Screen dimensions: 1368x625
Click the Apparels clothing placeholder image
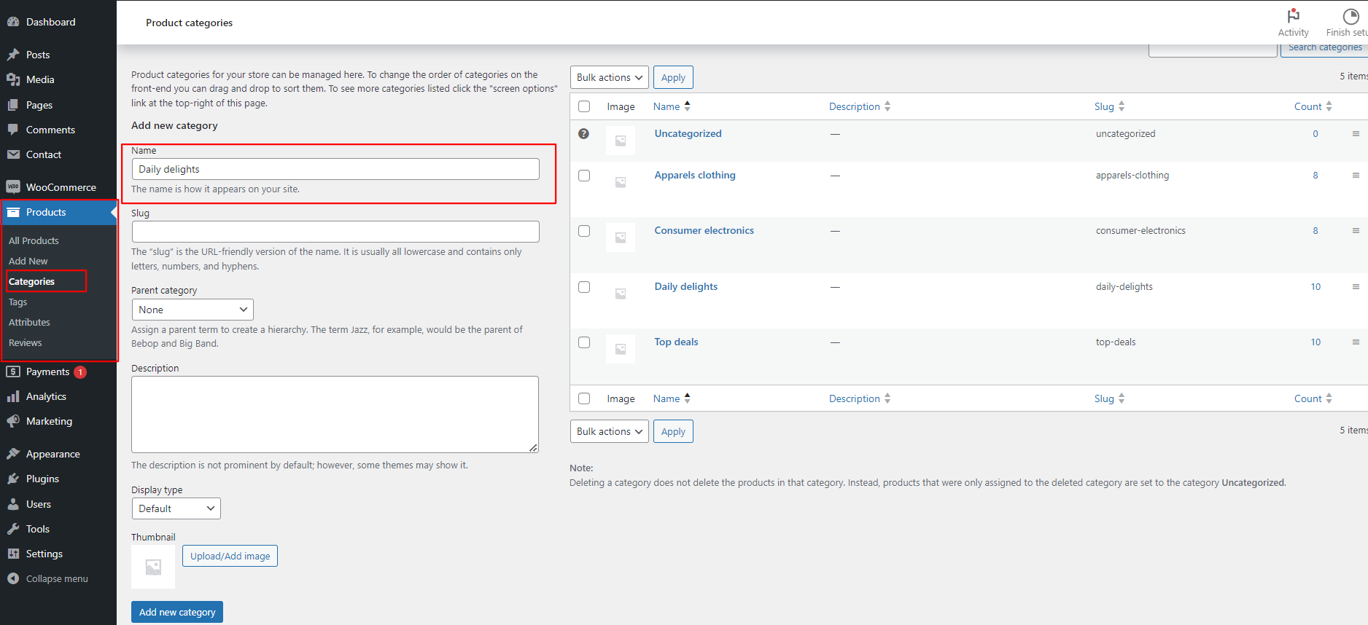(620, 182)
